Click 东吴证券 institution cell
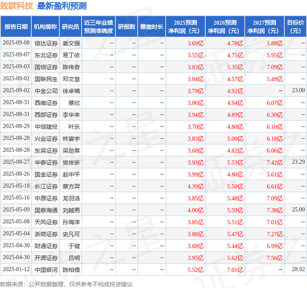 [46, 151]
